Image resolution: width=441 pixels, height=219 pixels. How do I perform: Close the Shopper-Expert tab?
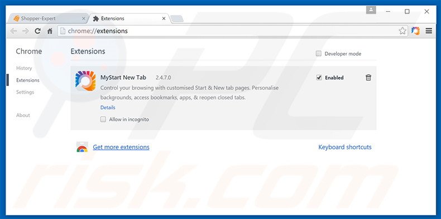click(x=84, y=18)
